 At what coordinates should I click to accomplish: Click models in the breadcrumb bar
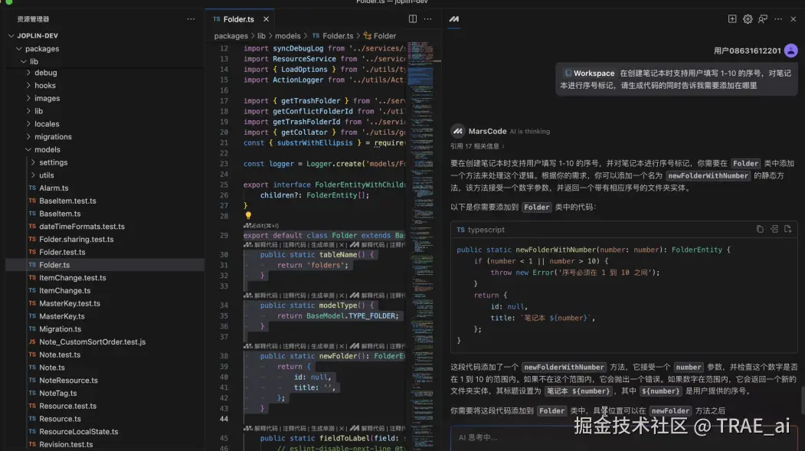[287, 34]
